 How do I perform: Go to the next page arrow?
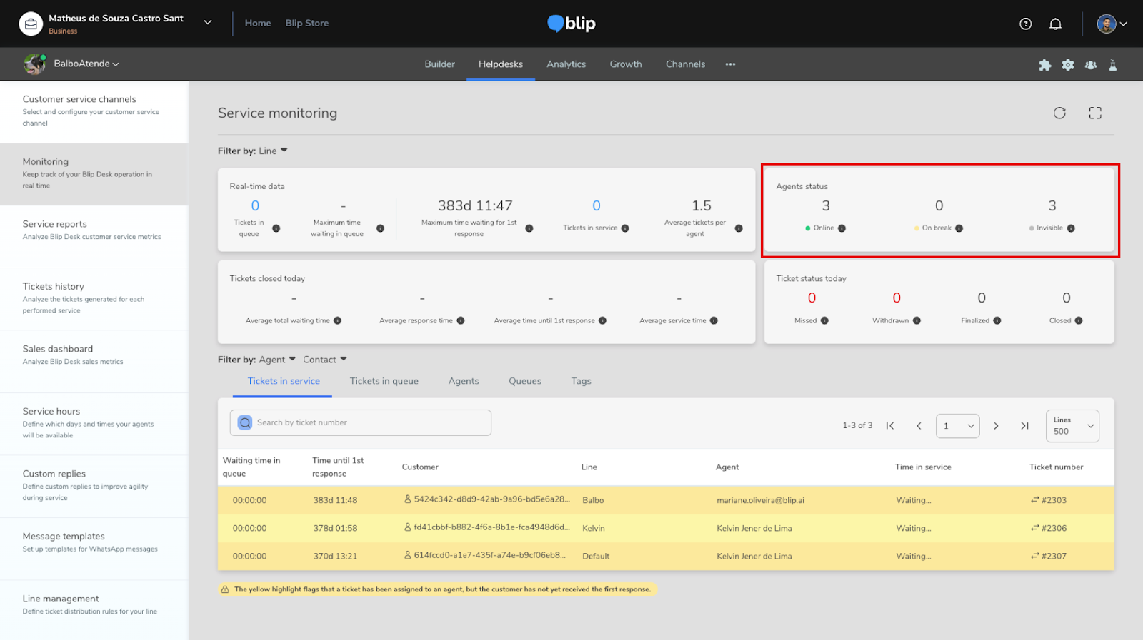click(x=996, y=426)
